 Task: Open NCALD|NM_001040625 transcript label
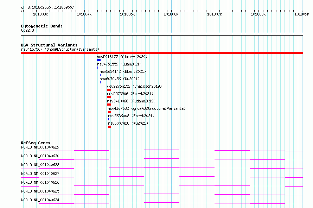[x=40, y=191]
